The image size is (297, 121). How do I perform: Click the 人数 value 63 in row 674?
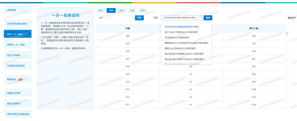191,82
